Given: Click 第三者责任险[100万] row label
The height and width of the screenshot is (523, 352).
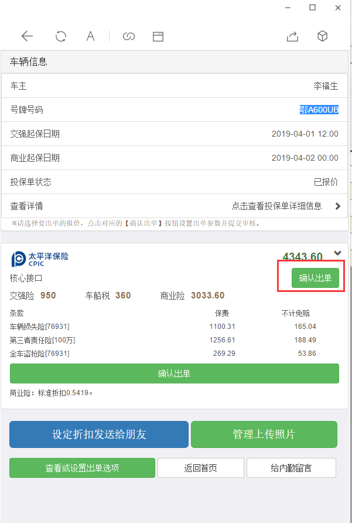Looking at the screenshot, I should click(x=43, y=340).
